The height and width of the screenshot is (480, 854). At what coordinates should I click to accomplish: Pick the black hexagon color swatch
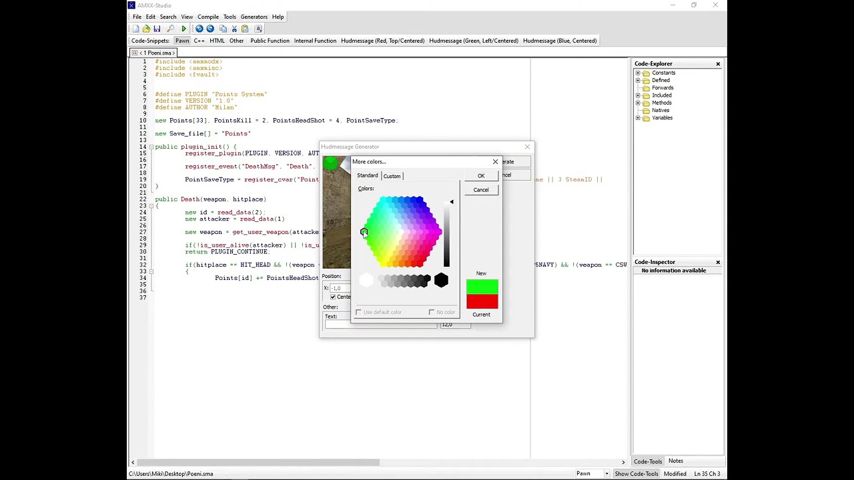coord(441,281)
